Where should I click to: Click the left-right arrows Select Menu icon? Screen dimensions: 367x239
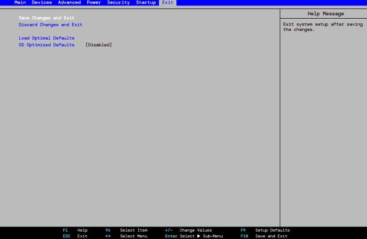point(108,236)
